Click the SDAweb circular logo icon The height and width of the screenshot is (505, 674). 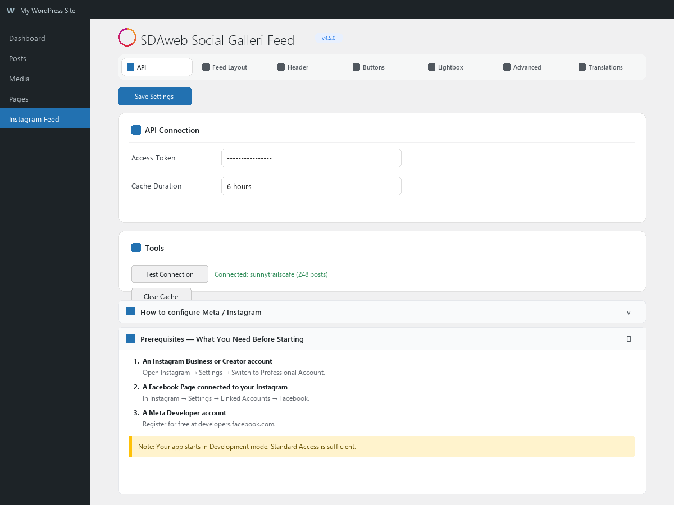127,38
